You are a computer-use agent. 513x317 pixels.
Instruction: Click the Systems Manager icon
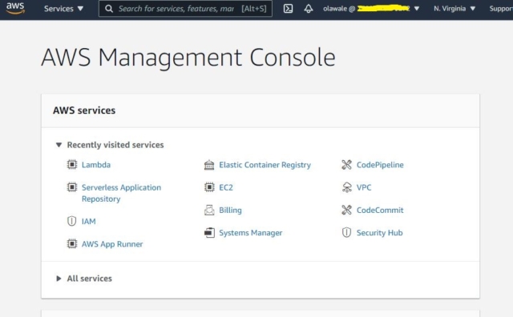[209, 233]
